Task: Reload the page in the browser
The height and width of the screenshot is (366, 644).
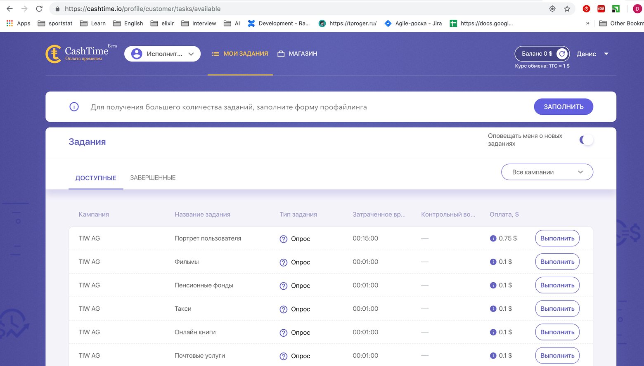Action: point(39,9)
